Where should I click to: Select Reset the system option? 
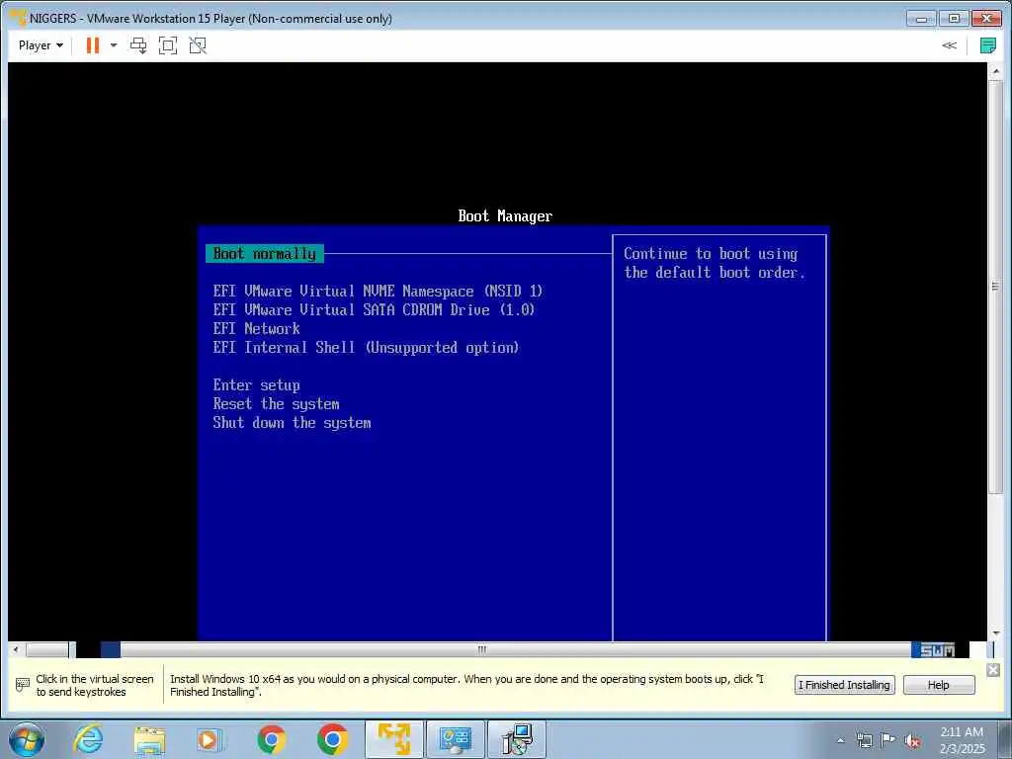[x=277, y=404]
